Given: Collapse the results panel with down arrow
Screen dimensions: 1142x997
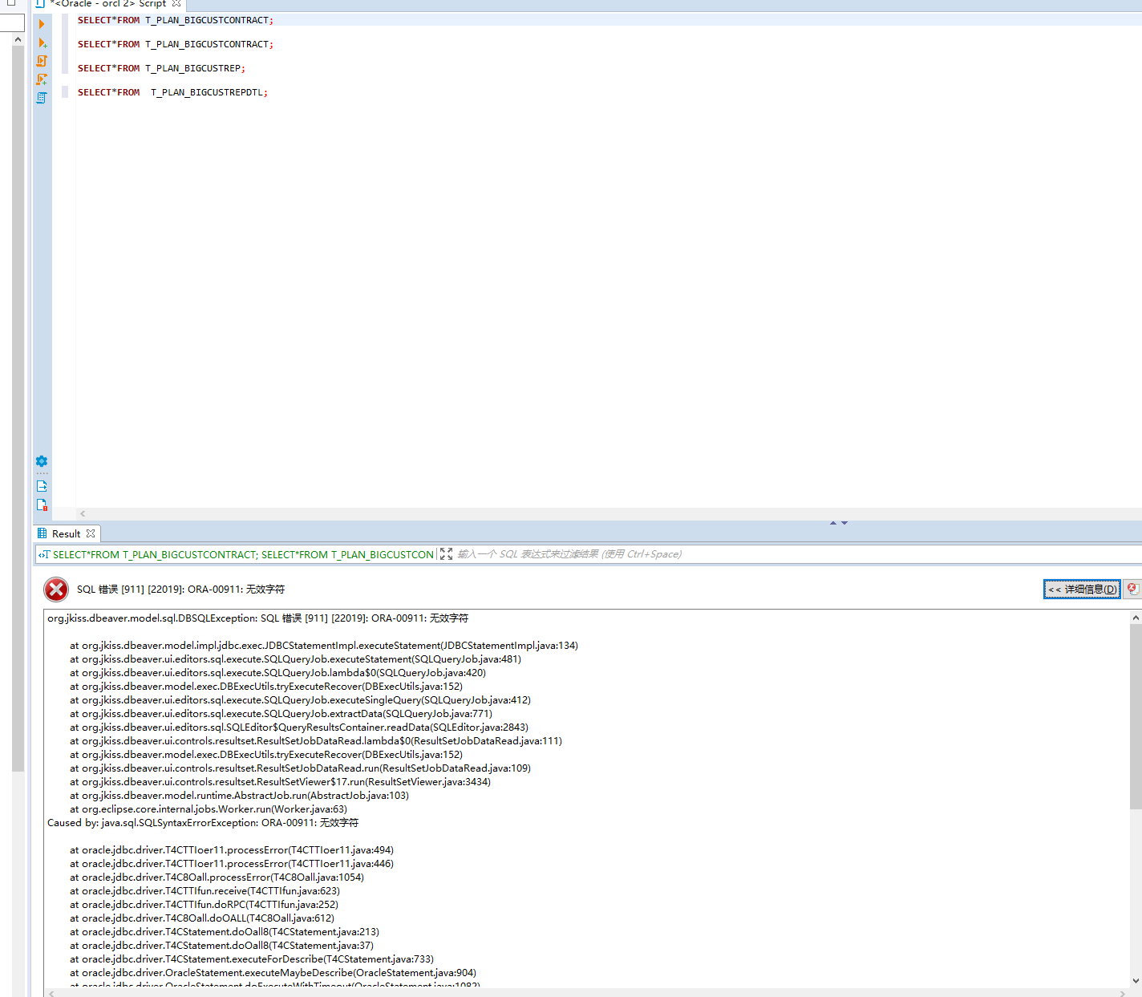Looking at the screenshot, I should tap(844, 522).
